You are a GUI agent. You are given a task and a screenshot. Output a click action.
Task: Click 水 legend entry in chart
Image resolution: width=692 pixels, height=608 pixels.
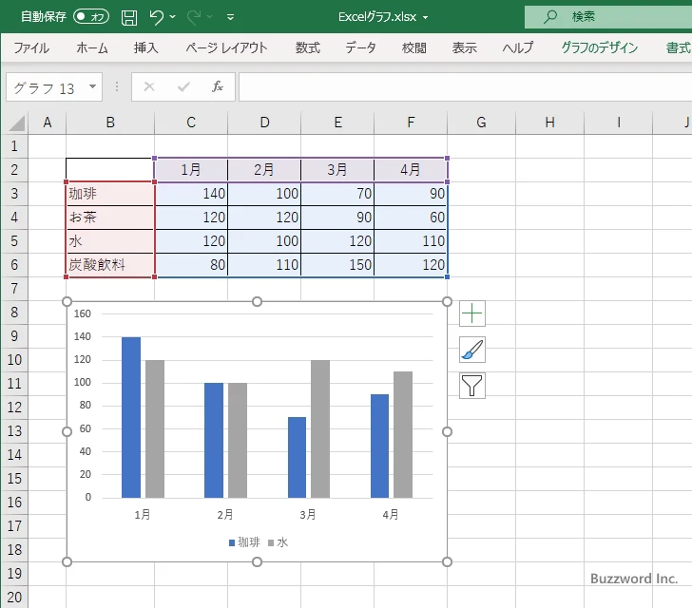click(x=278, y=542)
